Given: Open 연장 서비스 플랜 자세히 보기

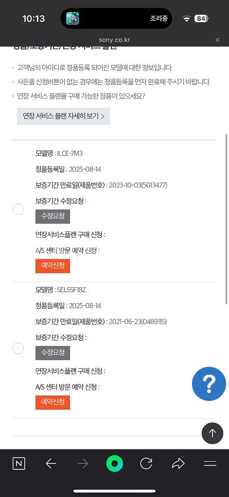Looking at the screenshot, I should 63,116.
